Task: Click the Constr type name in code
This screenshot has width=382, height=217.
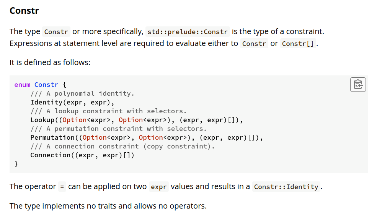Action: point(46,85)
